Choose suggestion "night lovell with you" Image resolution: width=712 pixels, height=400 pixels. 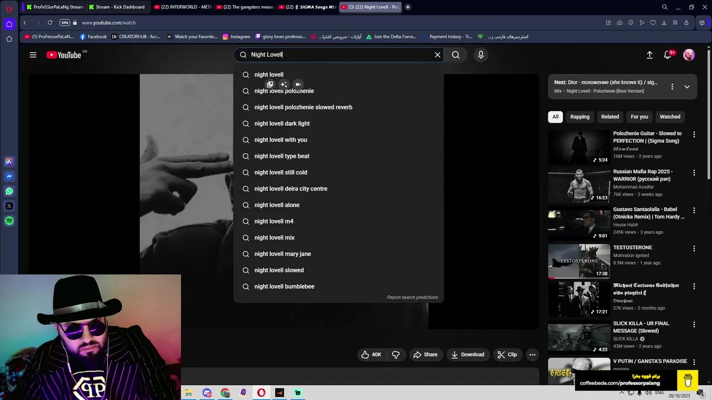[x=339, y=140]
